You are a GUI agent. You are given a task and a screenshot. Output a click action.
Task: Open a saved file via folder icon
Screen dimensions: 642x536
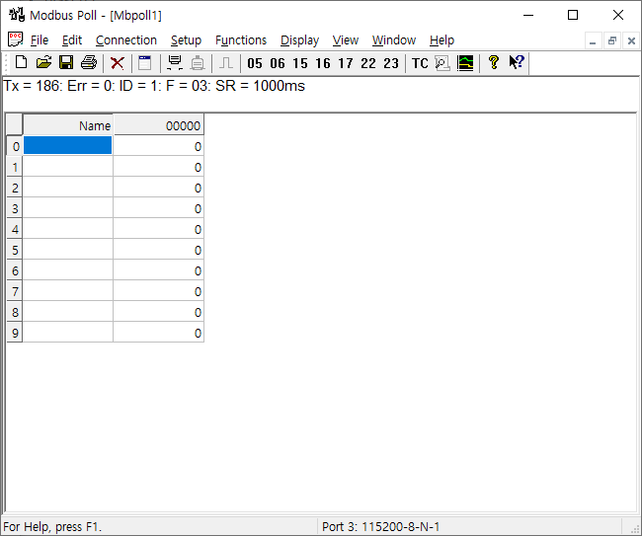click(x=43, y=63)
